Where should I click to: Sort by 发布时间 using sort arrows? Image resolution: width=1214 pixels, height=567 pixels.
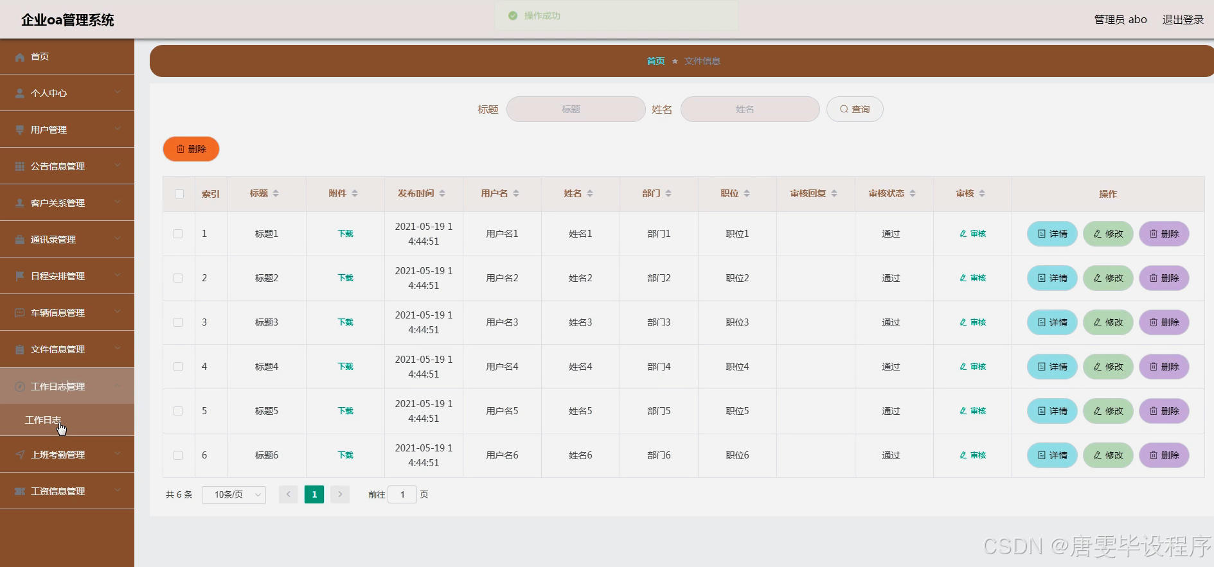click(x=442, y=193)
